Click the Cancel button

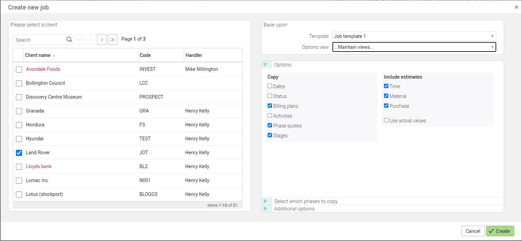pyautogui.click(x=472, y=231)
